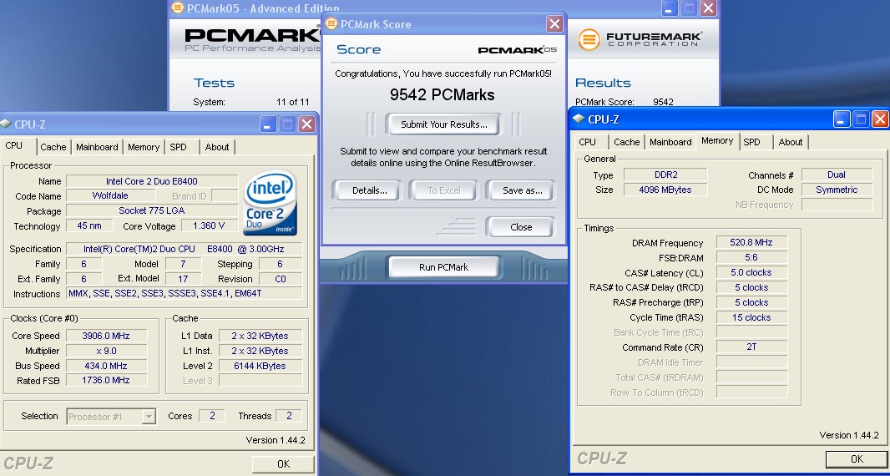
Task: Open Cache tab in right CPU-Z
Action: click(x=627, y=141)
